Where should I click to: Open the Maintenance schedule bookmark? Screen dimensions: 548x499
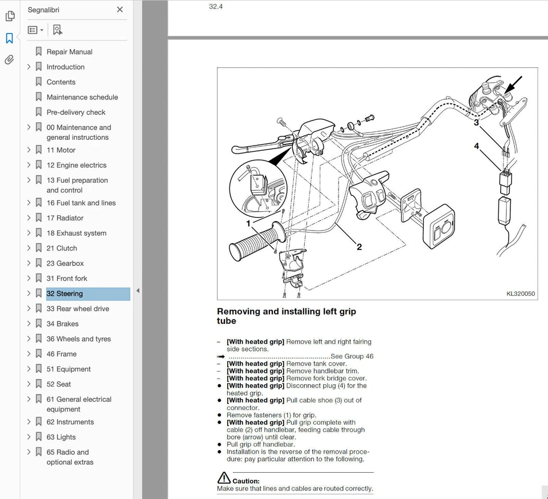pyautogui.click(x=82, y=97)
